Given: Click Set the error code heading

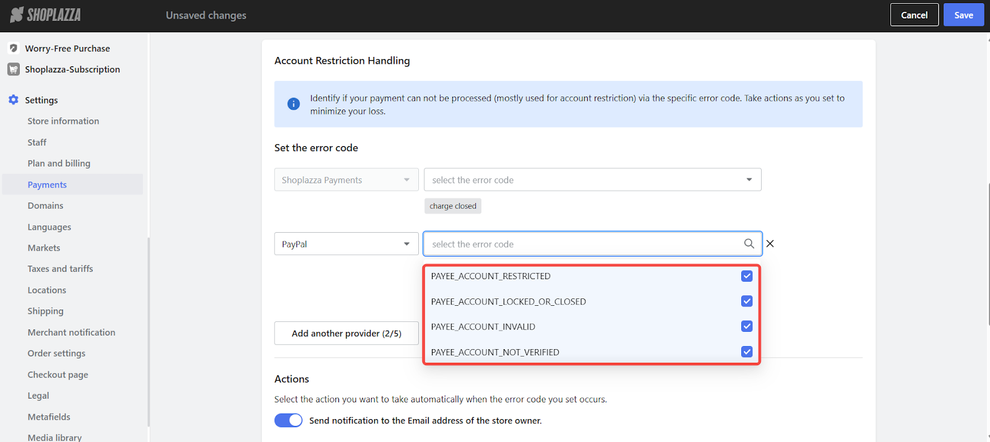Looking at the screenshot, I should [316, 148].
